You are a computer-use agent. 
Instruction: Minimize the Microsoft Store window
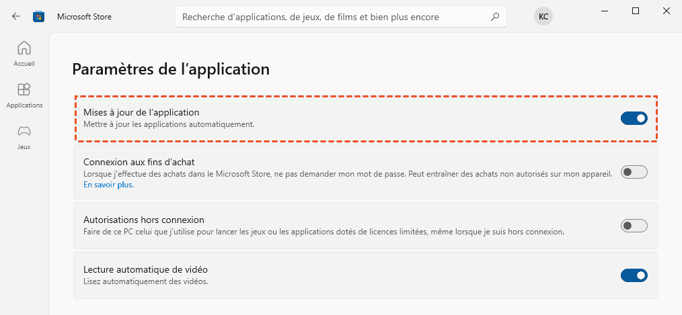(605, 11)
